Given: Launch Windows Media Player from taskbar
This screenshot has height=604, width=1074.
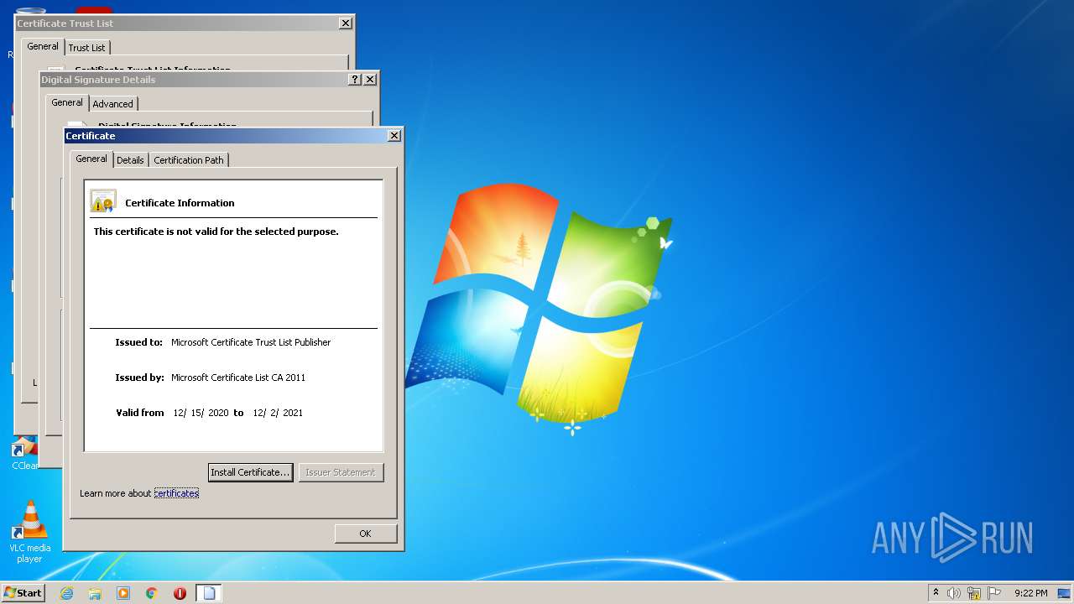Looking at the screenshot, I should click(x=123, y=593).
